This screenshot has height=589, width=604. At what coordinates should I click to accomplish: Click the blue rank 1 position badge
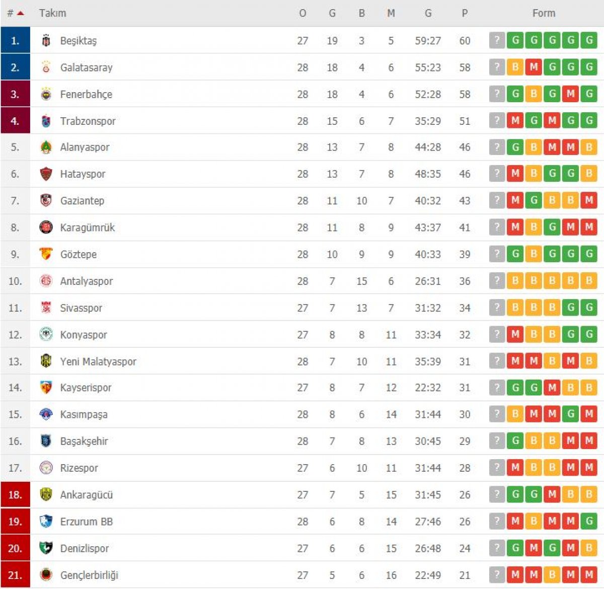[x=15, y=40]
